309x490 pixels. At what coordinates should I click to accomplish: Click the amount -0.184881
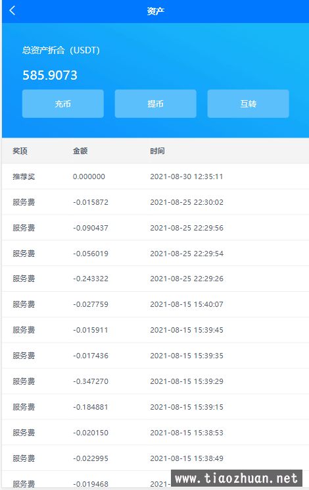(x=91, y=407)
